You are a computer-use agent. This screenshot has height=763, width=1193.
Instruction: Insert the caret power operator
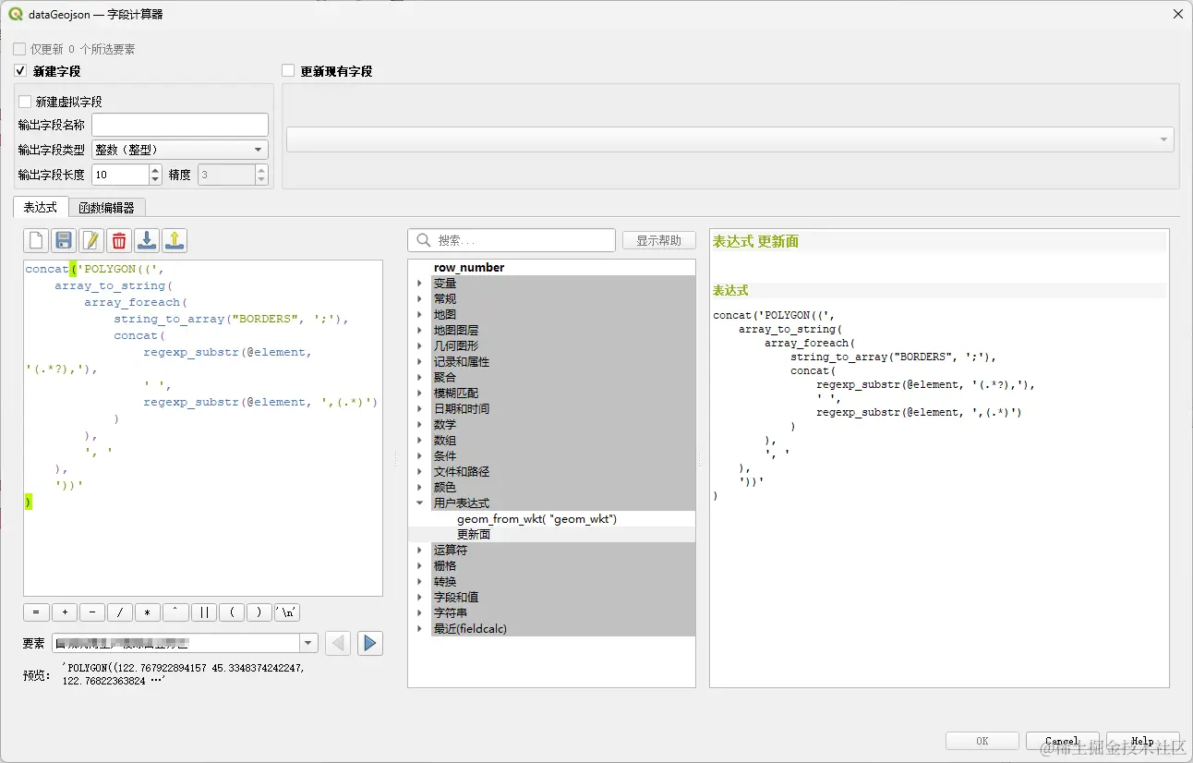tap(175, 612)
